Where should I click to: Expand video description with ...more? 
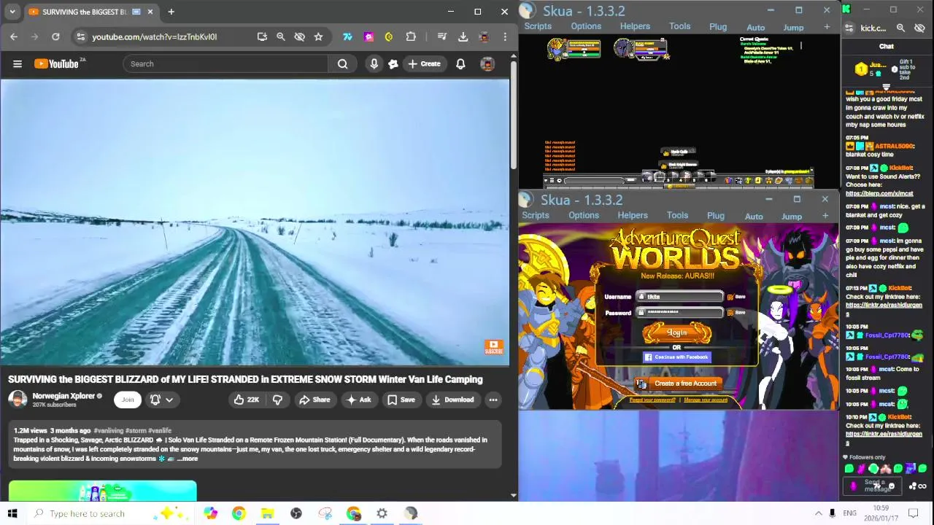click(188, 459)
